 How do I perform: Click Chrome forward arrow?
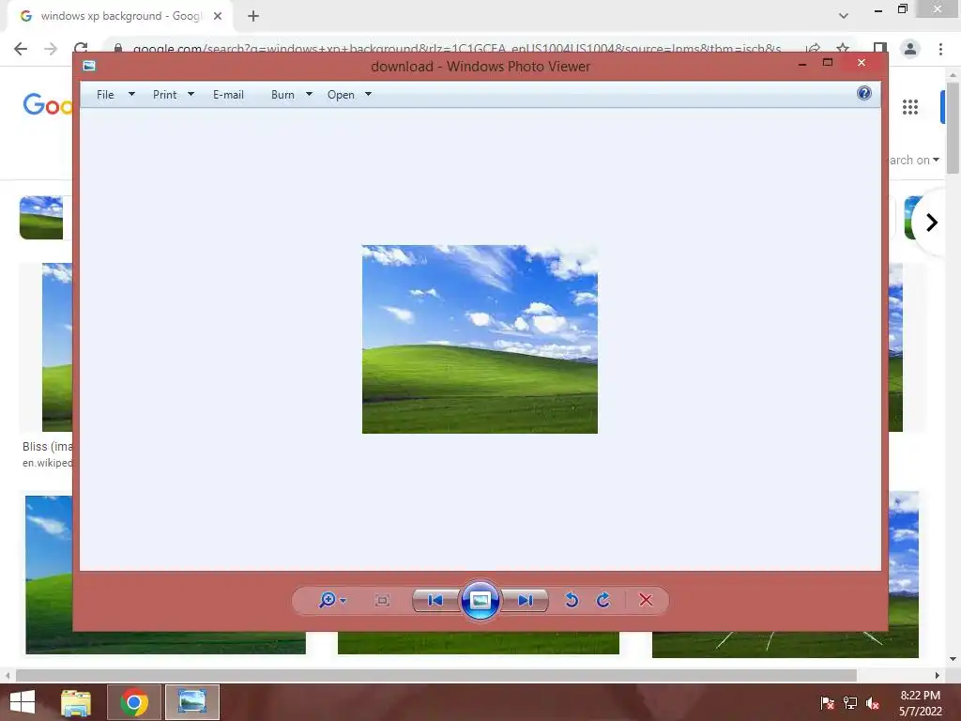coord(51,49)
